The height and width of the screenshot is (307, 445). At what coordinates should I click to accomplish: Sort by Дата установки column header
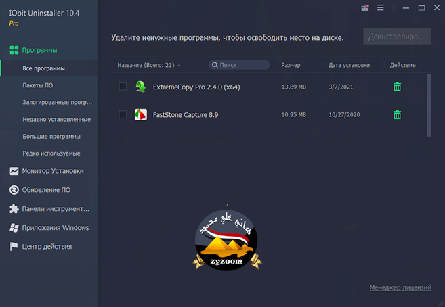pyautogui.click(x=349, y=65)
